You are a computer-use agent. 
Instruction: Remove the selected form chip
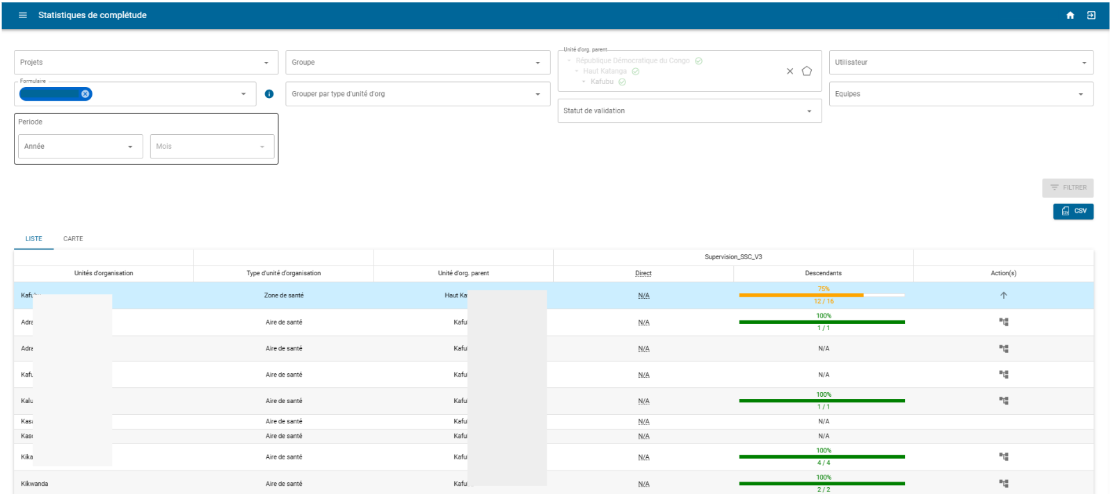tap(86, 94)
